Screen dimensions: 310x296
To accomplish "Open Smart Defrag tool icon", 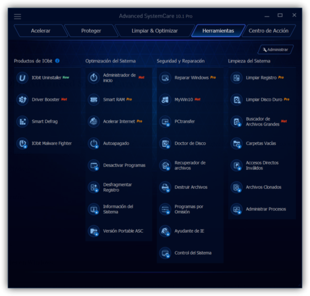I will [22, 122].
